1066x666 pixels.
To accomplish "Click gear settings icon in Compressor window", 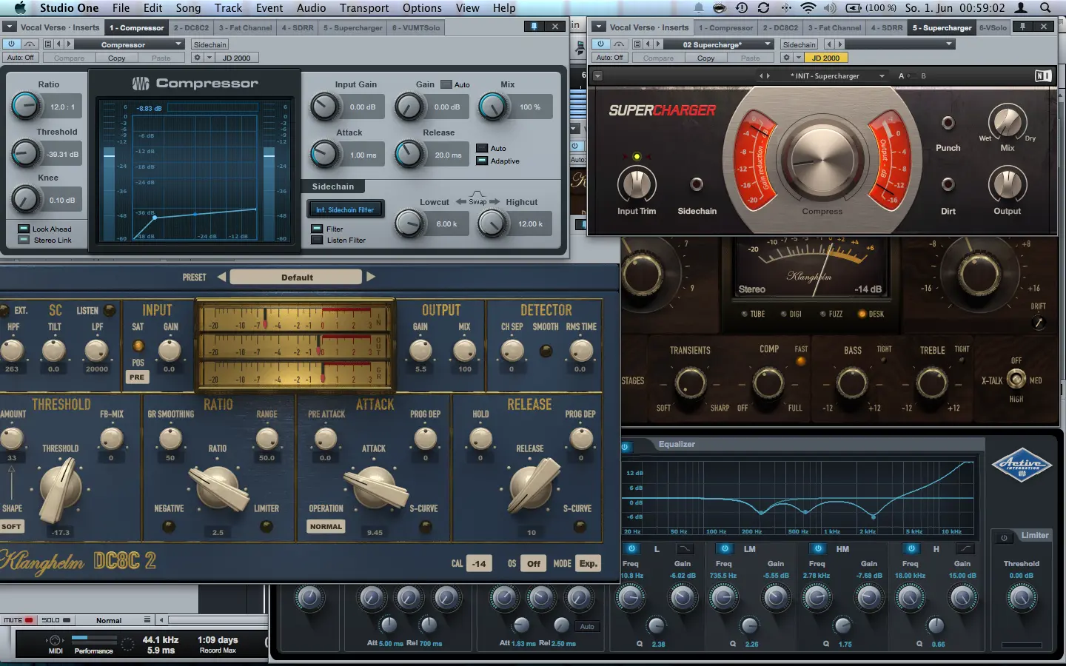I will (x=197, y=58).
